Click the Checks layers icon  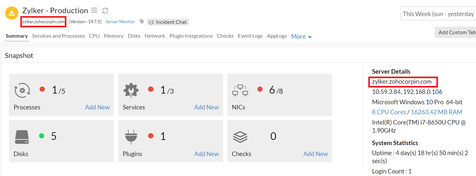pyautogui.click(x=240, y=137)
